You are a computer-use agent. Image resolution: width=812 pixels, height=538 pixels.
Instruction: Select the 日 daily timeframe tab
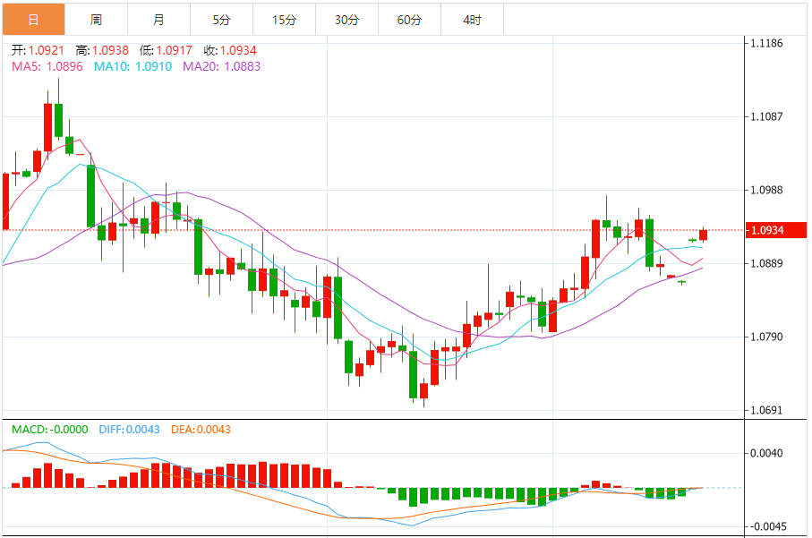click(x=34, y=20)
